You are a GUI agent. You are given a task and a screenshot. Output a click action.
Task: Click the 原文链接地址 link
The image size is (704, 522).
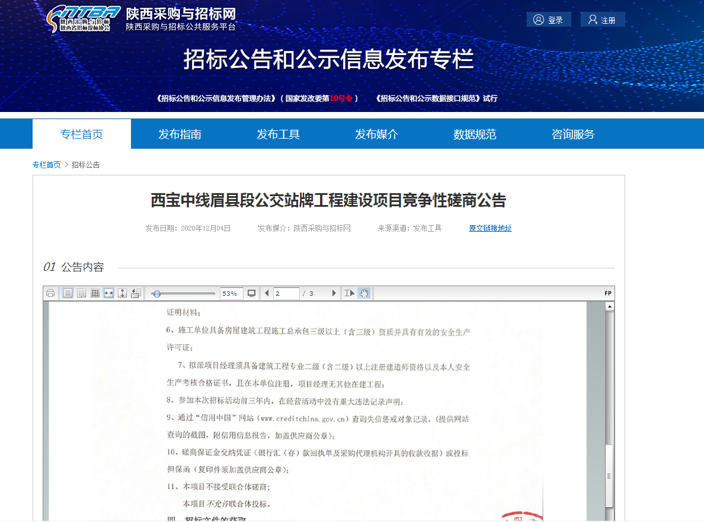pyautogui.click(x=490, y=228)
